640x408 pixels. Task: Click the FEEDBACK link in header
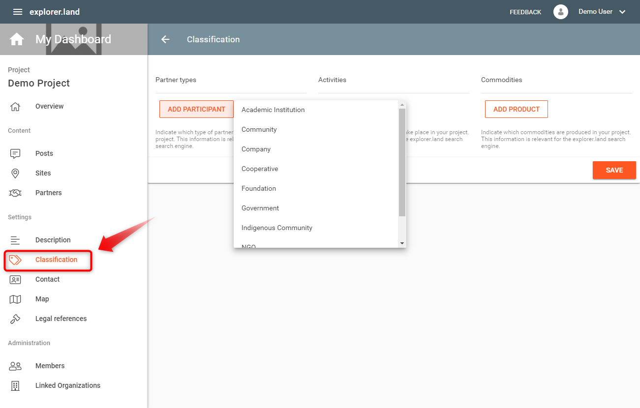[x=525, y=12]
